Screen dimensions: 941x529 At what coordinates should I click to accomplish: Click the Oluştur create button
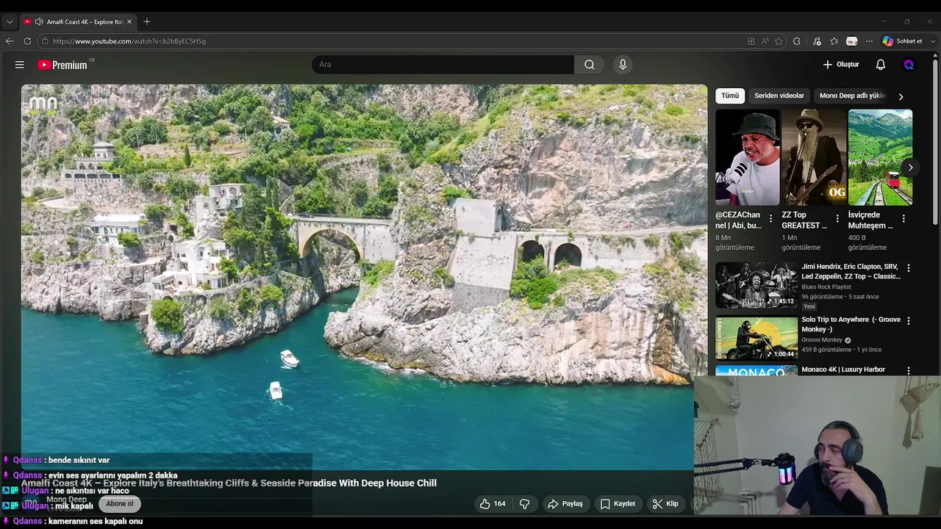click(x=841, y=65)
